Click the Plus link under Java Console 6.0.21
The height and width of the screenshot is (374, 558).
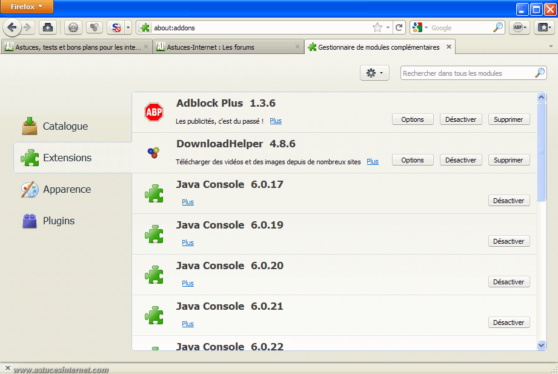[188, 324]
